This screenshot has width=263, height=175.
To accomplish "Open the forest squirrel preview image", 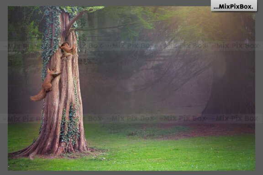I will tap(131, 88).
